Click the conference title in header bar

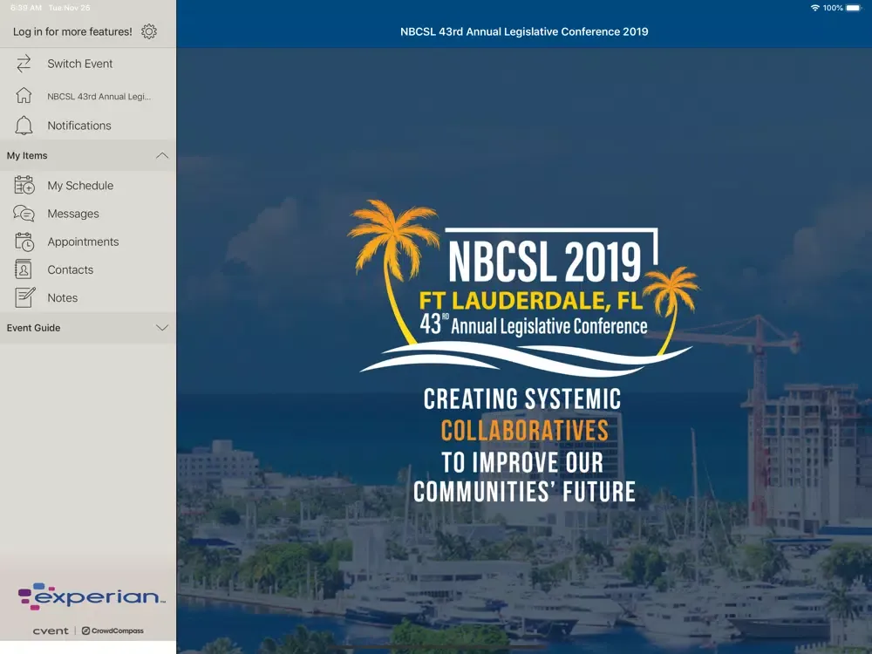pos(524,31)
